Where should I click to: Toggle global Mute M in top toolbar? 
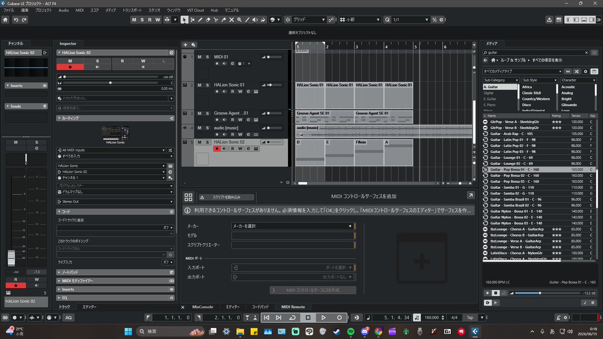click(134, 20)
